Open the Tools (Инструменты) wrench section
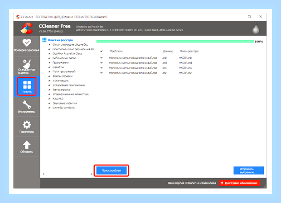The image size is (281, 203). (27, 107)
